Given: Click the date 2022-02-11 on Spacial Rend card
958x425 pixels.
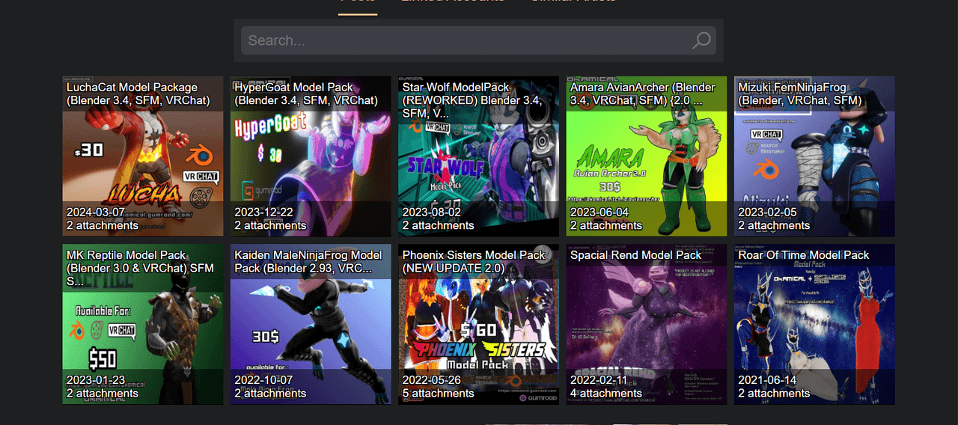Looking at the screenshot, I should [x=599, y=380].
